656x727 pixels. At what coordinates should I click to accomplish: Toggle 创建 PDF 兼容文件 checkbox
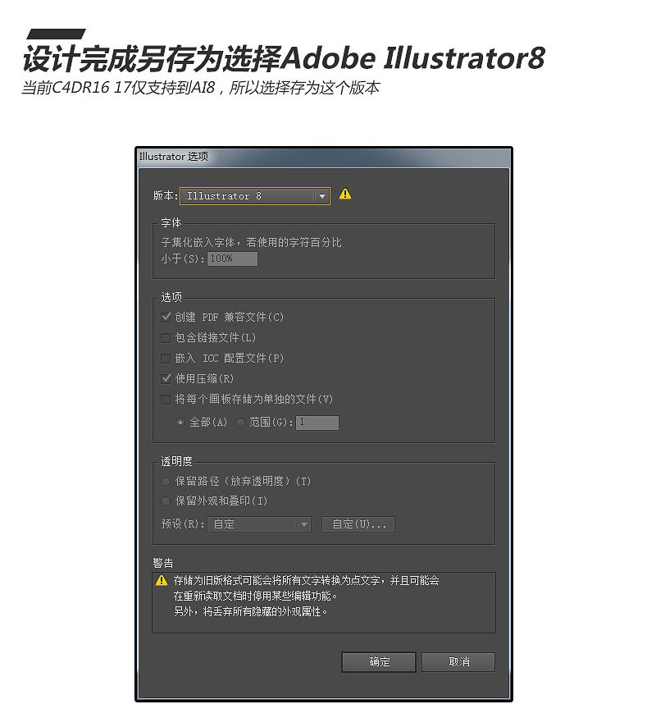[x=166, y=317]
